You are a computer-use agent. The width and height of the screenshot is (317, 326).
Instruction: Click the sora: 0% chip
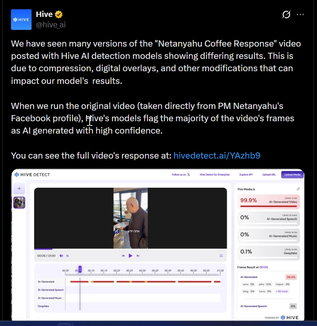point(249,284)
